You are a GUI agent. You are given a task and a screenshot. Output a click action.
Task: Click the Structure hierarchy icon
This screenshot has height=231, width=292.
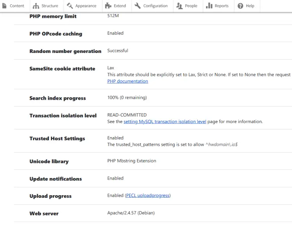coord(36,6)
